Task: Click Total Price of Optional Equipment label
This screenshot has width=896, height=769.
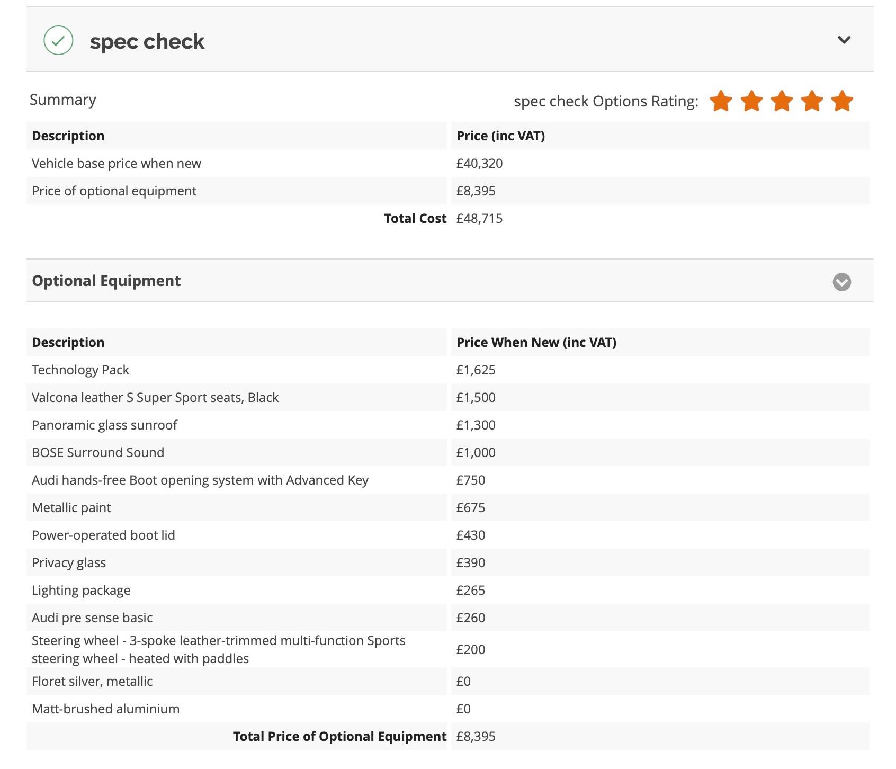Action: [340, 736]
